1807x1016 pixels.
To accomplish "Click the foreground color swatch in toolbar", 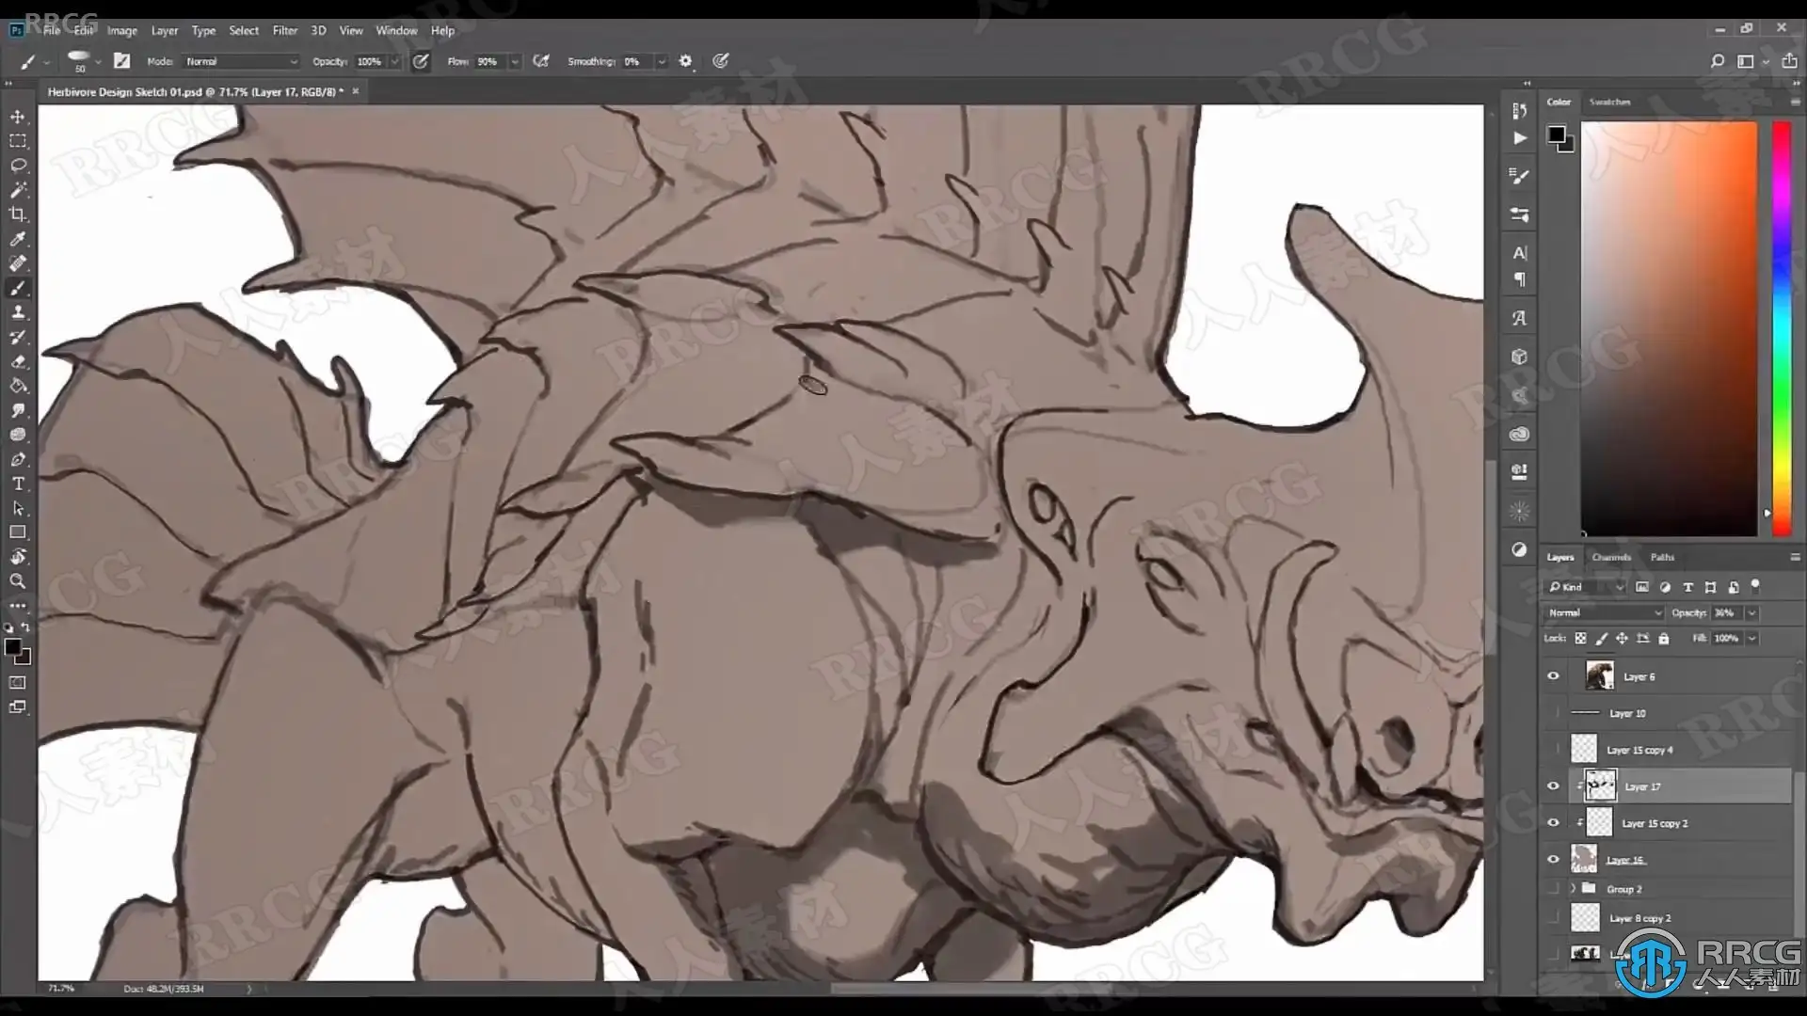I will [x=12, y=647].
